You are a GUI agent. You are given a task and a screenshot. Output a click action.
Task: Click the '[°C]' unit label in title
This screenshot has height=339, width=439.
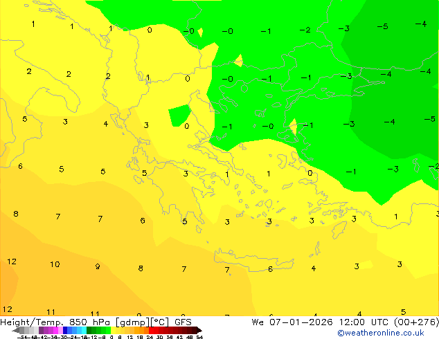pyautogui.click(x=160, y=322)
